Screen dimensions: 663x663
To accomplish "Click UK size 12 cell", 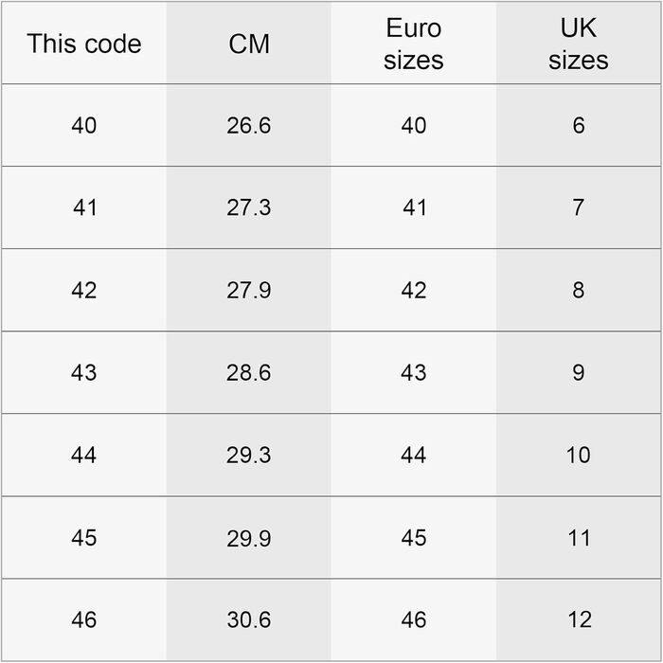I will pyautogui.click(x=579, y=619).
